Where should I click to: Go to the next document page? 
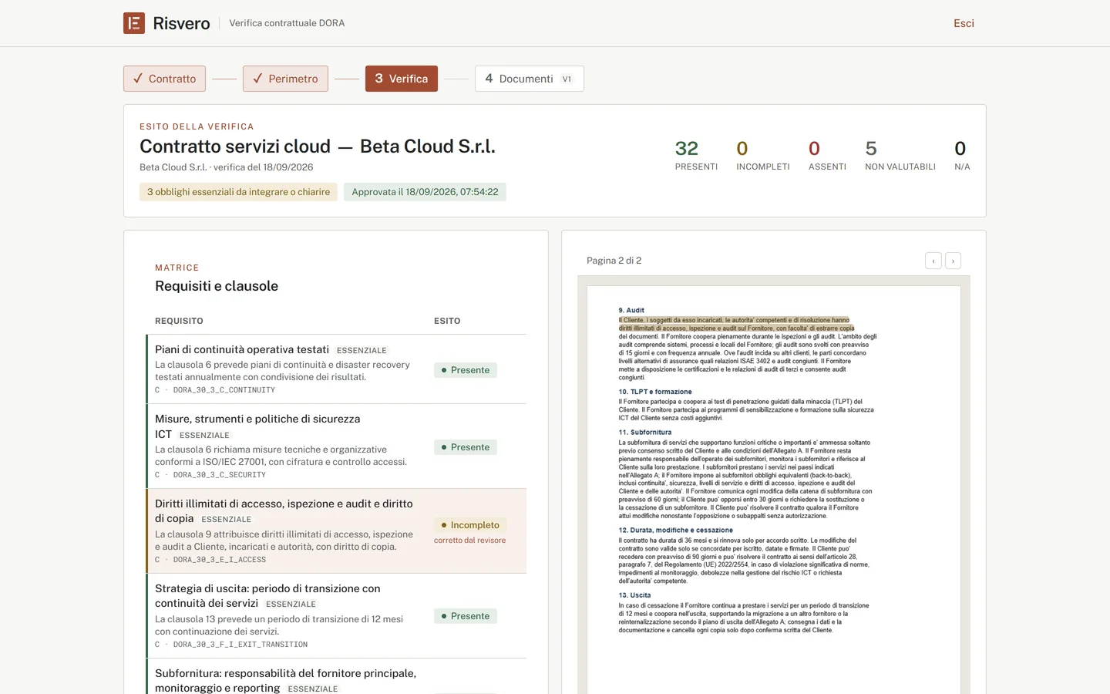954,261
